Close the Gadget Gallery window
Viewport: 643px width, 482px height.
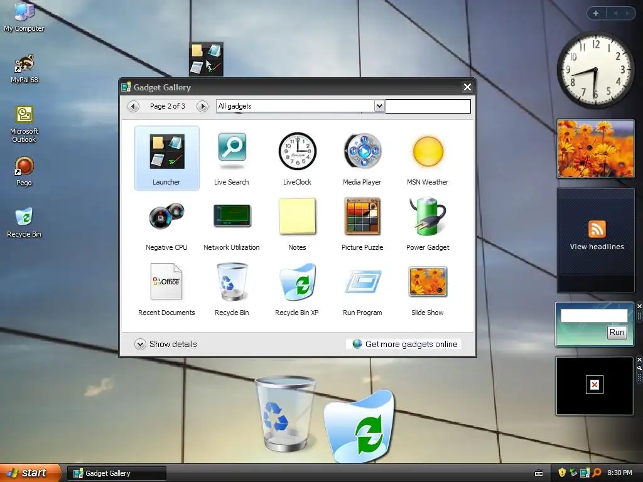pyautogui.click(x=467, y=87)
